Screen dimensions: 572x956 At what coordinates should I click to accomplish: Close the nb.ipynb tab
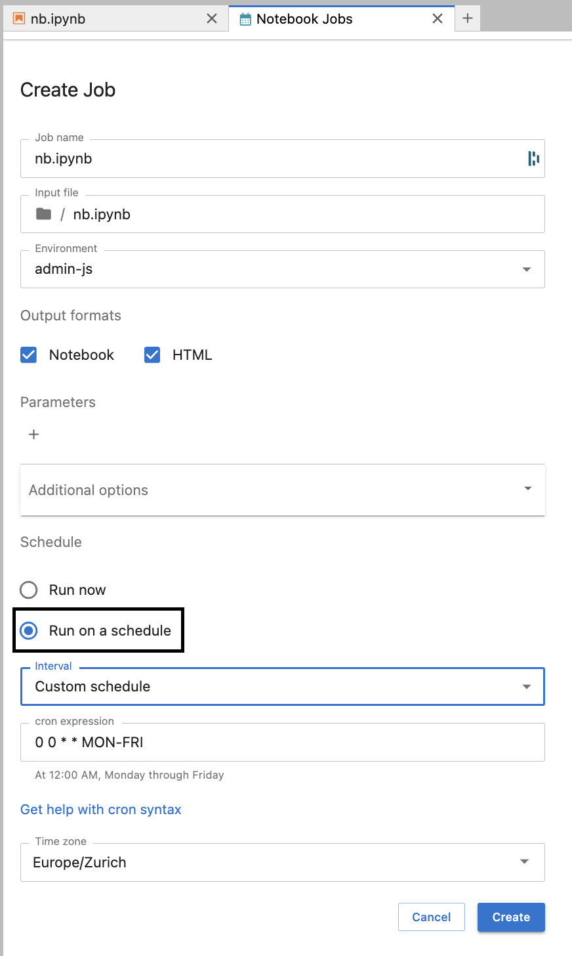(212, 18)
